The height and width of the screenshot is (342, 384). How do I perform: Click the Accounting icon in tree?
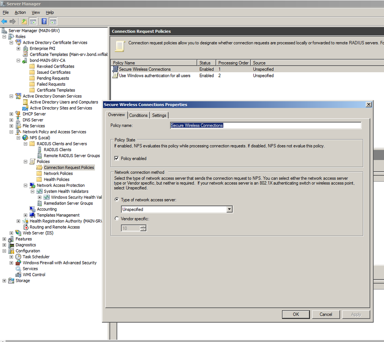tap(32, 209)
